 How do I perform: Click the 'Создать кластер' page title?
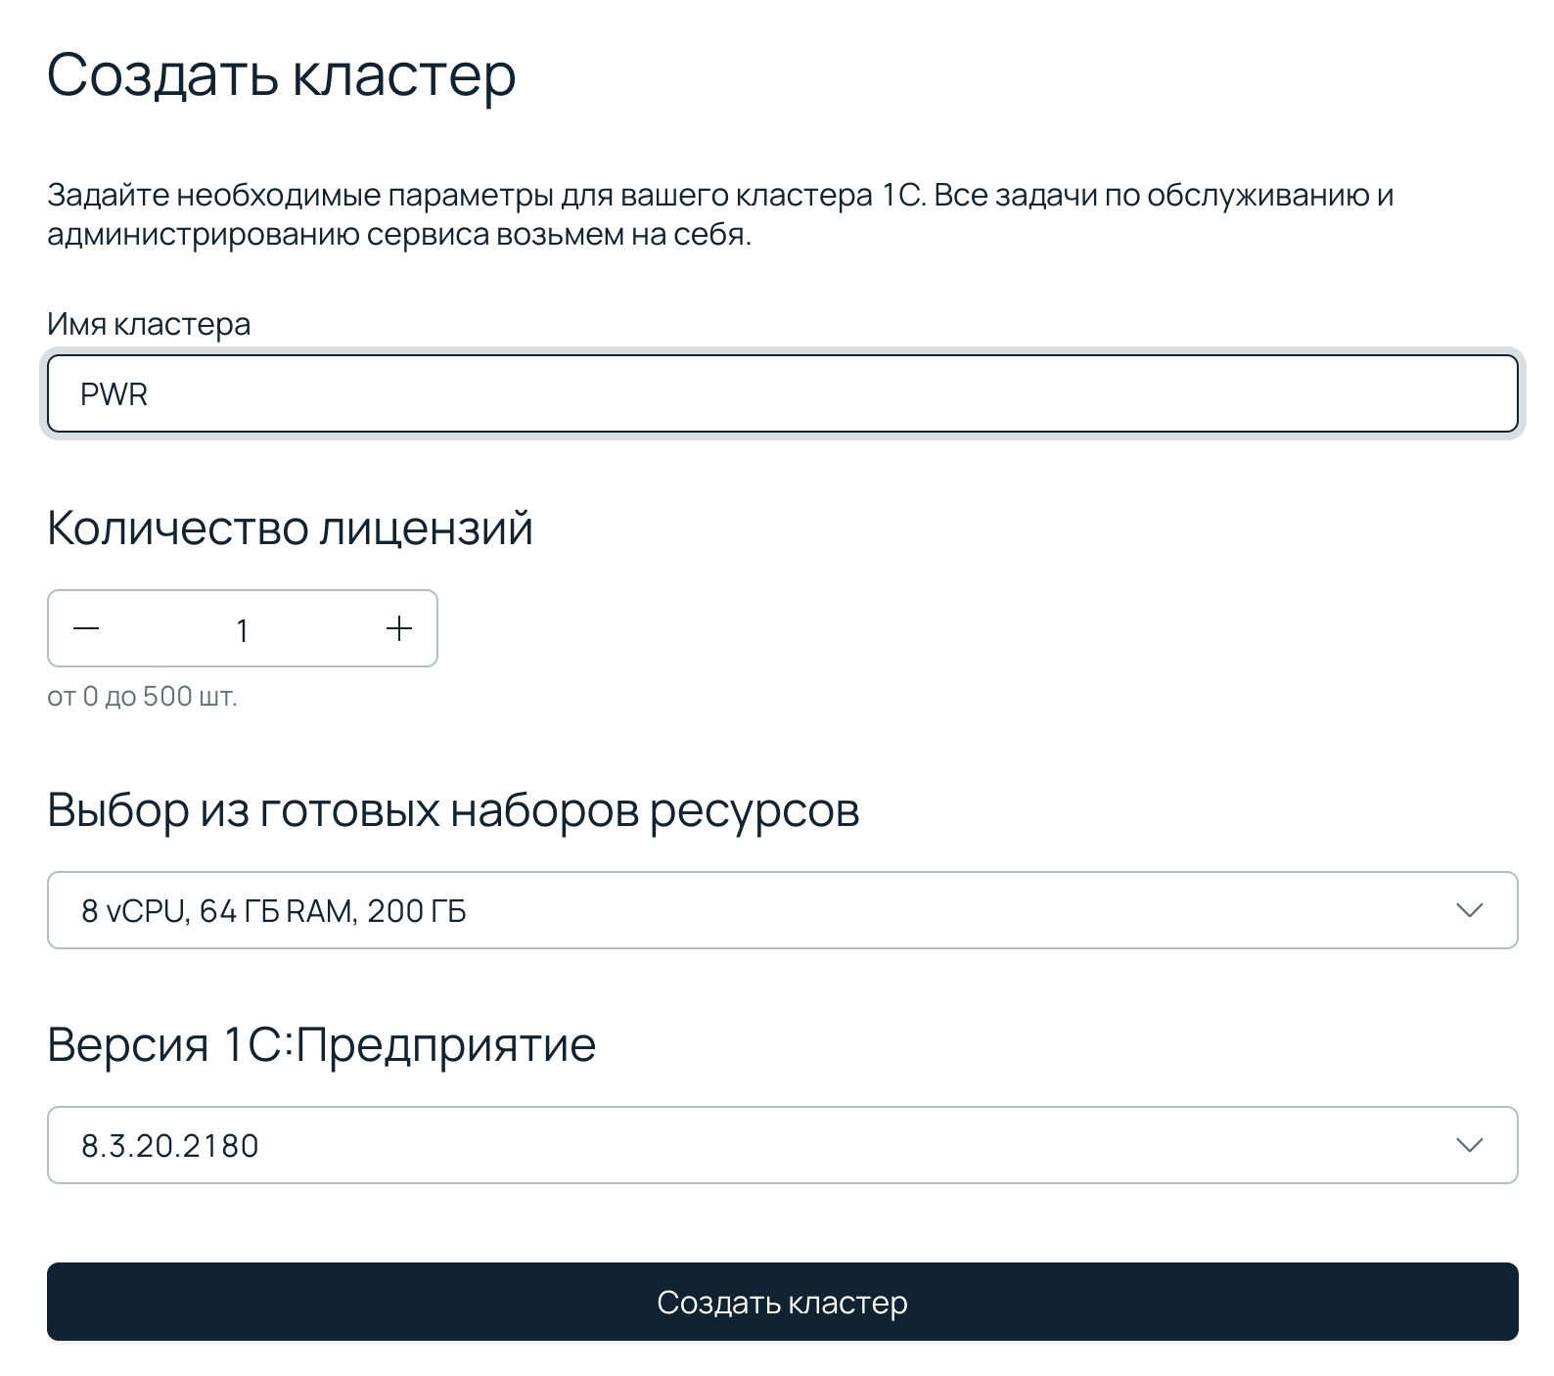(281, 75)
